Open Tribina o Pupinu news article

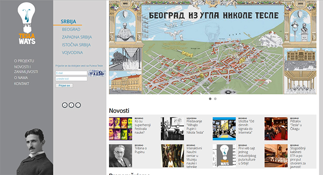point(141,150)
